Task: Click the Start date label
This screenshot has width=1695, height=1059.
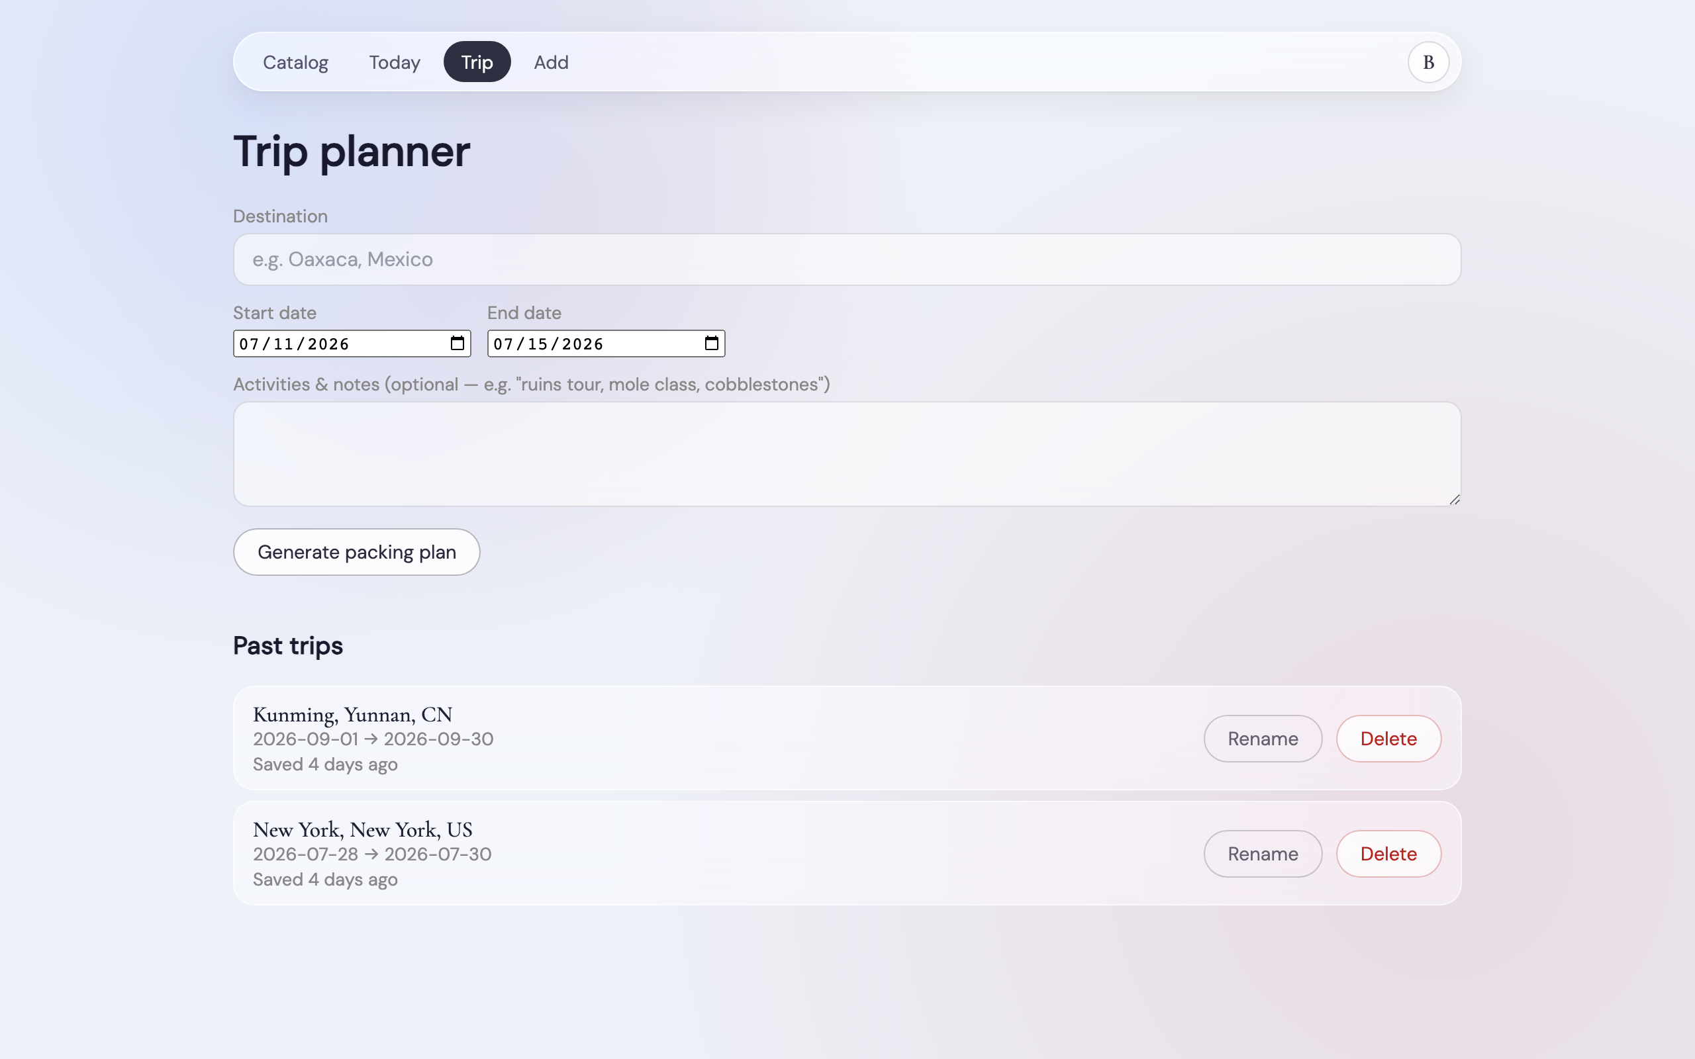Action: point(275,313)
